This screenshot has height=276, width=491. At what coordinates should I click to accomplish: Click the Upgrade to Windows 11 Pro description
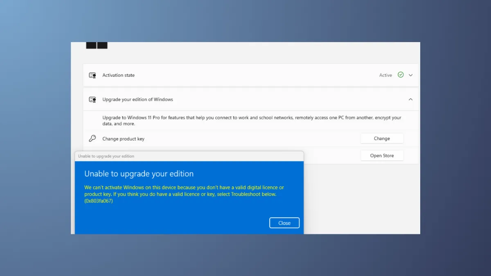[x=252, y=121]
